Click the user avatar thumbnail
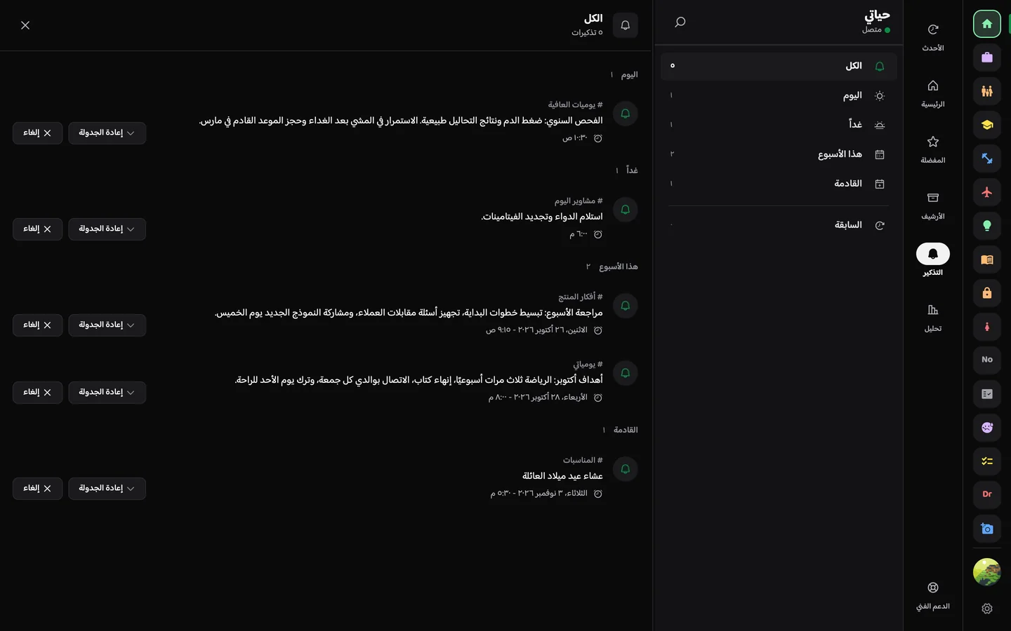Screen dimensions: 1011x631 [x=987, y=572]
